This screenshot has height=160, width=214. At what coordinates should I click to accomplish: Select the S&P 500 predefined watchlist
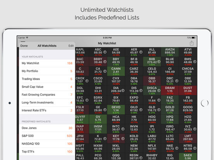(x=47, y=136)
